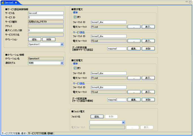Delete the mapping2 data conversion definition

[148, 100]
